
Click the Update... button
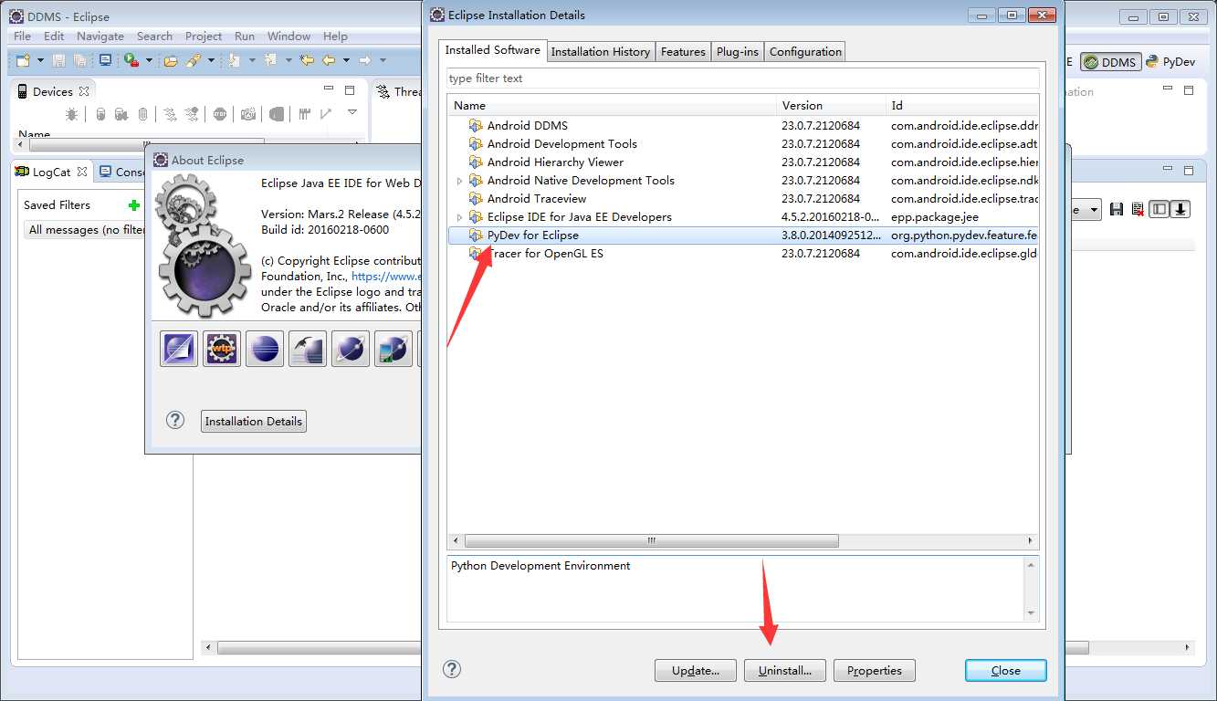695,670
